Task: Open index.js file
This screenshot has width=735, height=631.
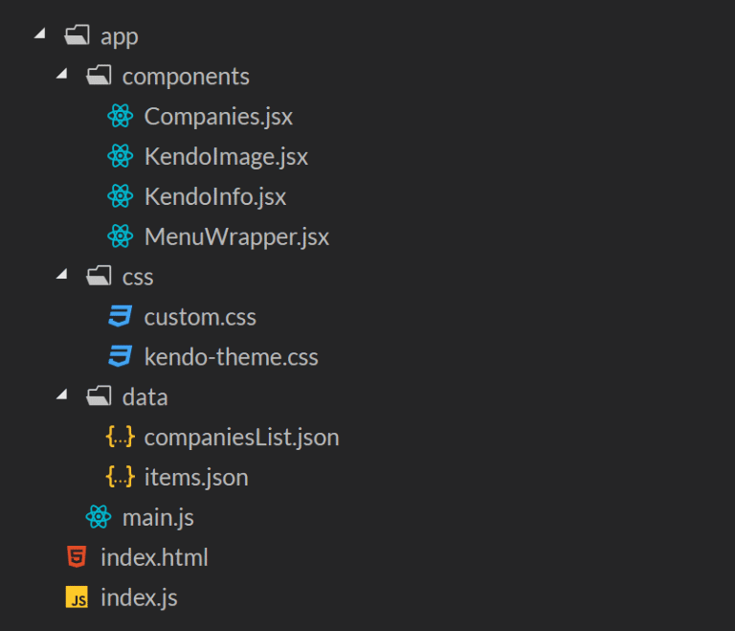Action: [x=139, y=598]
